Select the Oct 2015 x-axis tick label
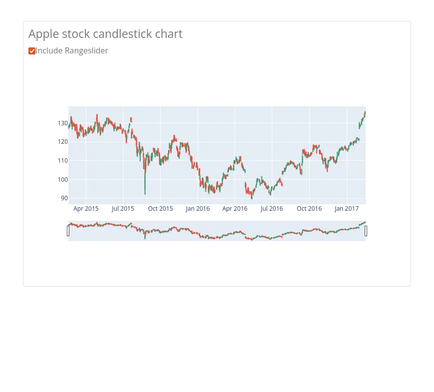 [160, 209]
